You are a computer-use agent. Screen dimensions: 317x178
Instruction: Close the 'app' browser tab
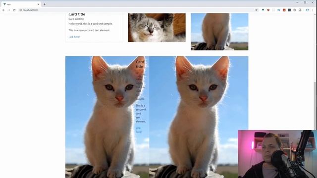click(x=38, y=4)
